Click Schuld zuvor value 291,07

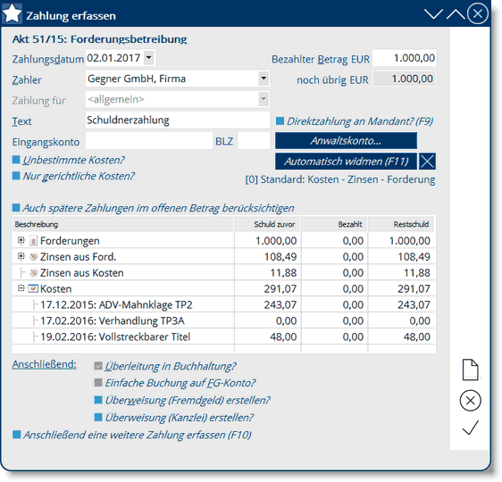pos(280,288)
